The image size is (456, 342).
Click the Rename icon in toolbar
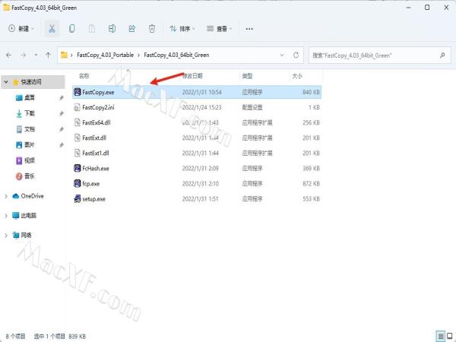(x=112, y=29)
